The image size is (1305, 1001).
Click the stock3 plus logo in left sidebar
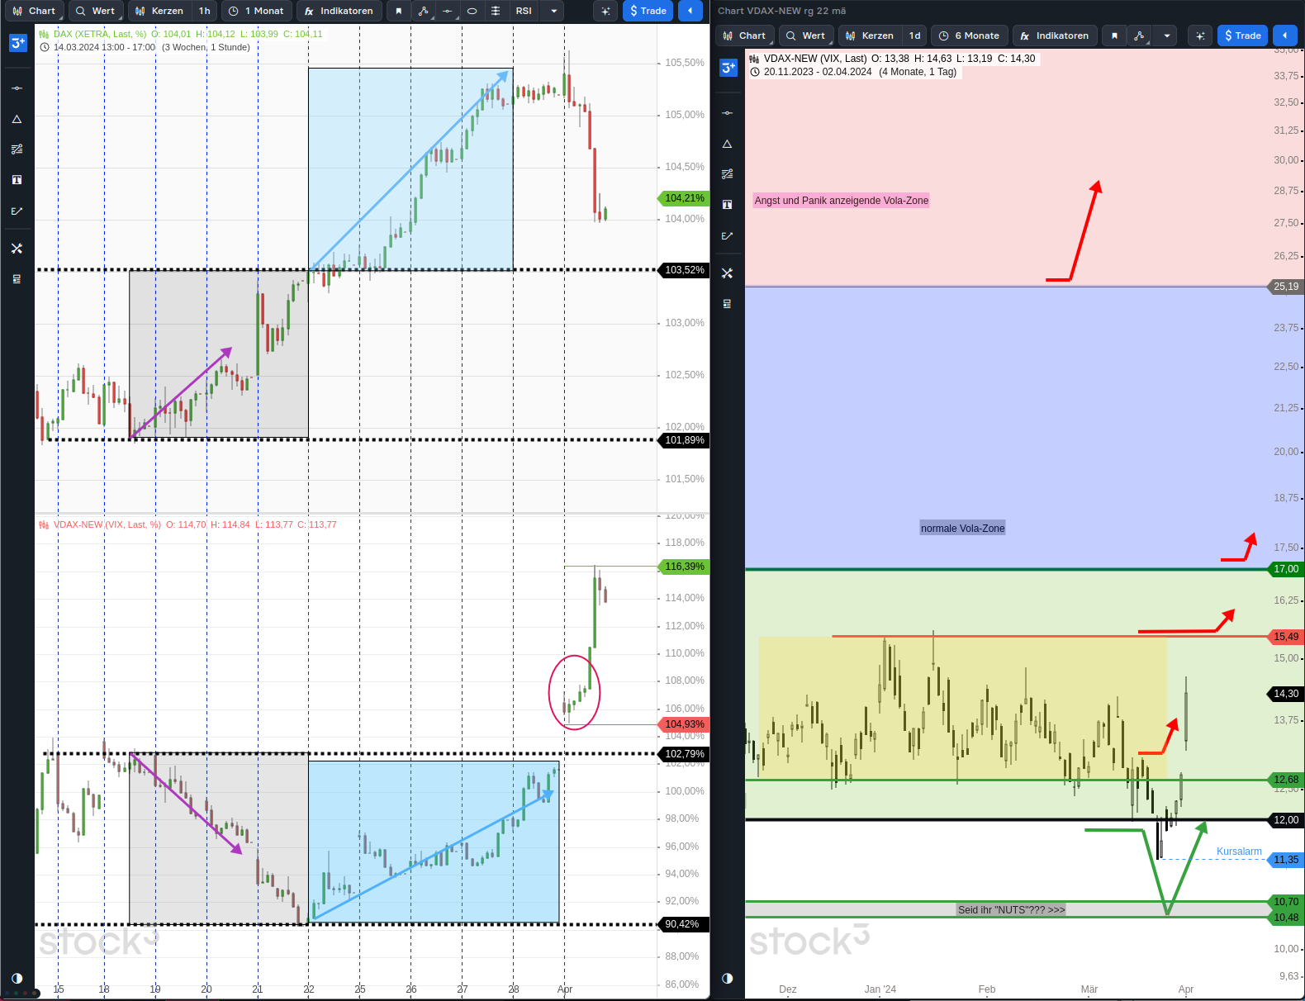click(x=17, y=43)
